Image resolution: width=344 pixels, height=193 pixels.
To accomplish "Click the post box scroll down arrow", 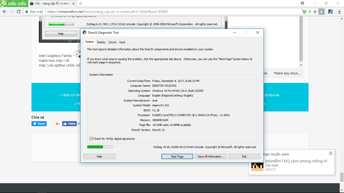I will [x=301, y=65].
